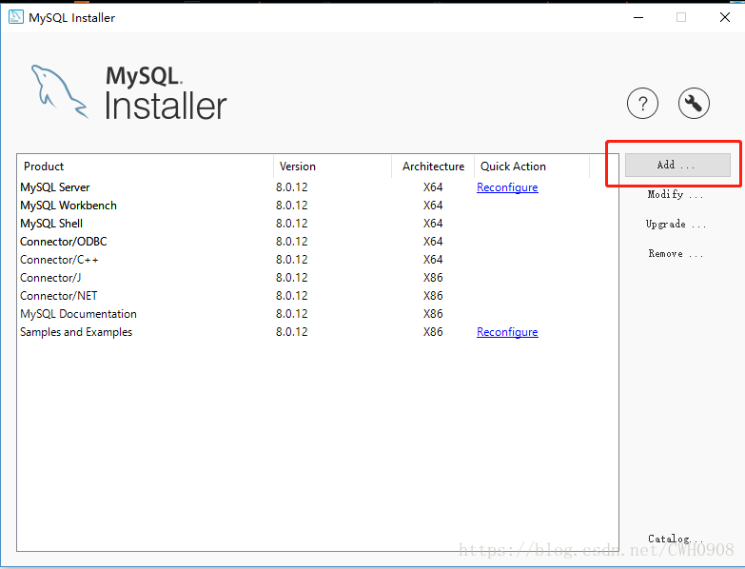Viewport: 745px width, 569px height.
Task: Open the Catalog... button
Action: coord(676,539)
